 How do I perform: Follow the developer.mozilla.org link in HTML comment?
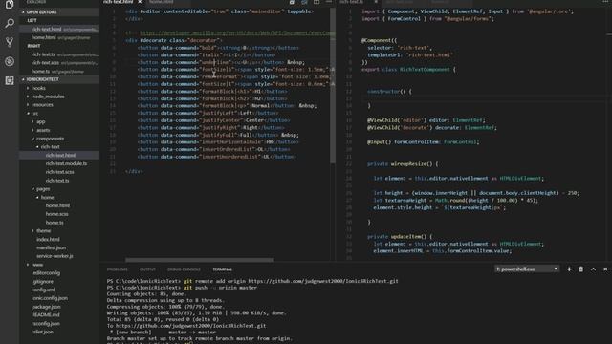[x=236, y=33]
